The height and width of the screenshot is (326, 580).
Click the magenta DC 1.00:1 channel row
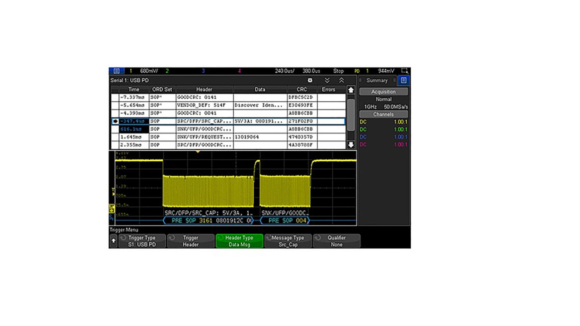pos(383,145)
